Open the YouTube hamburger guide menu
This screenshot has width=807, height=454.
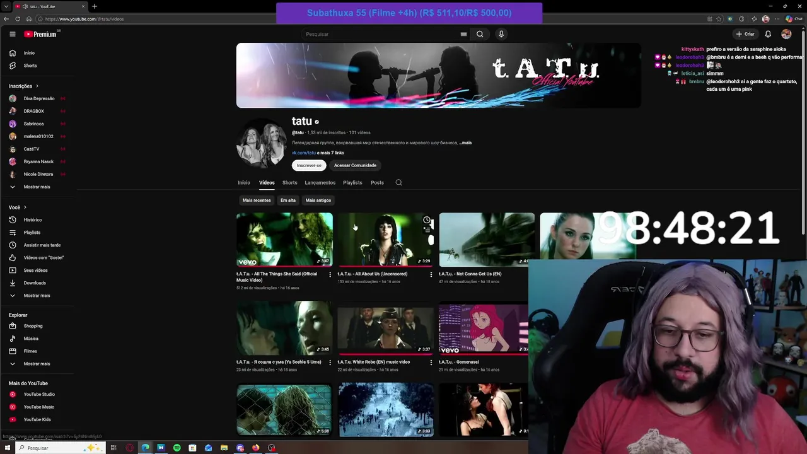(12, 34)
